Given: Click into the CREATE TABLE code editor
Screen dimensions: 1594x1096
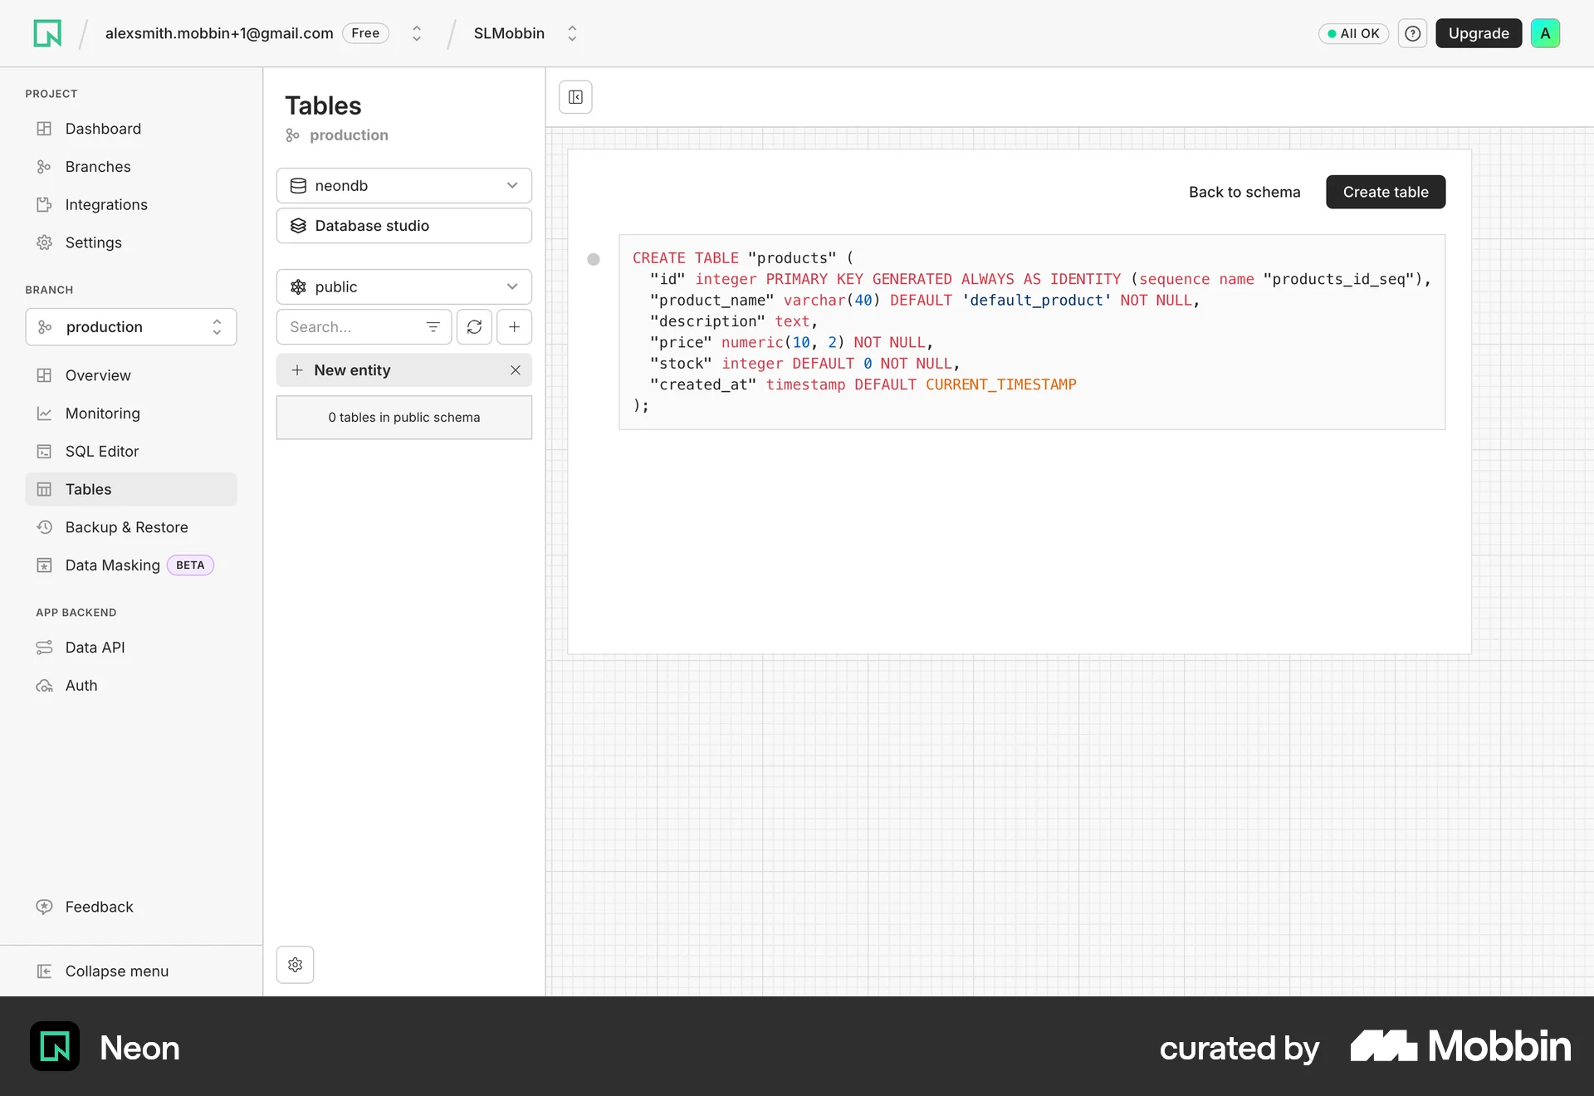Looking at the screenshot, I should [x=1032, y=332].
